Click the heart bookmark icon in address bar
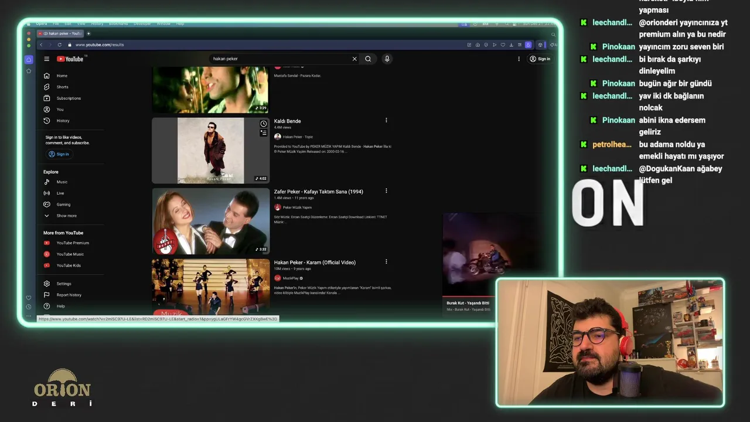The image size is (750, 422). pos(503,45)
